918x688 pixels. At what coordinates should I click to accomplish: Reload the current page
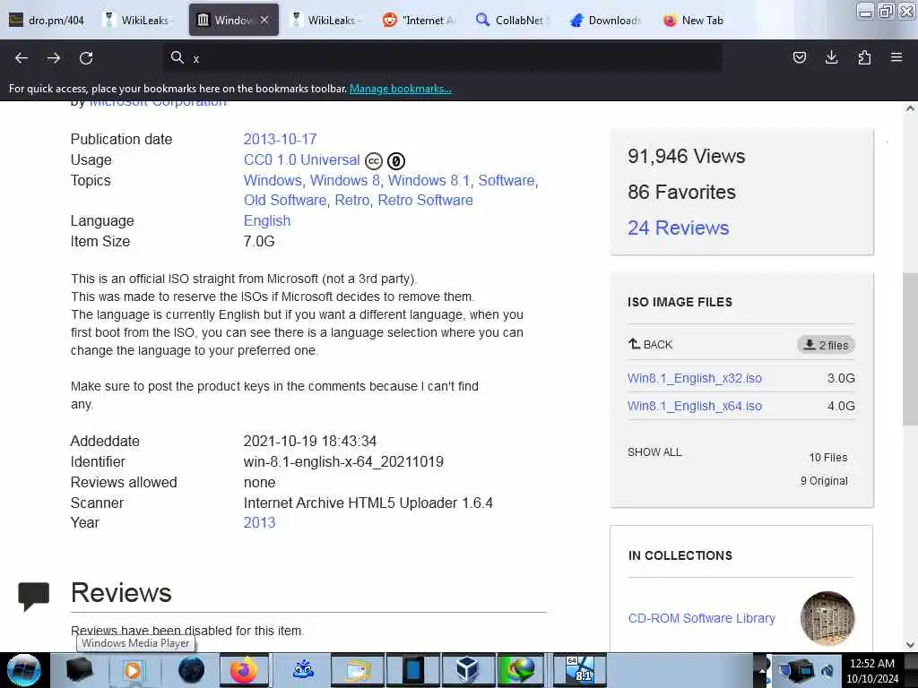pyautogui.click(x=86, y=58)
